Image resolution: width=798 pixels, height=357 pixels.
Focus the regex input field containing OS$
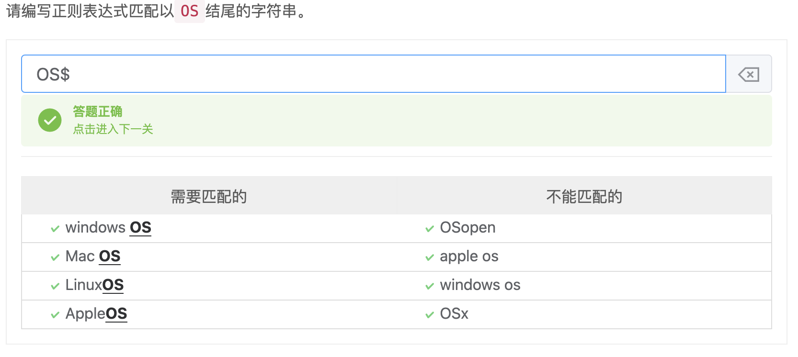[374, 74]
